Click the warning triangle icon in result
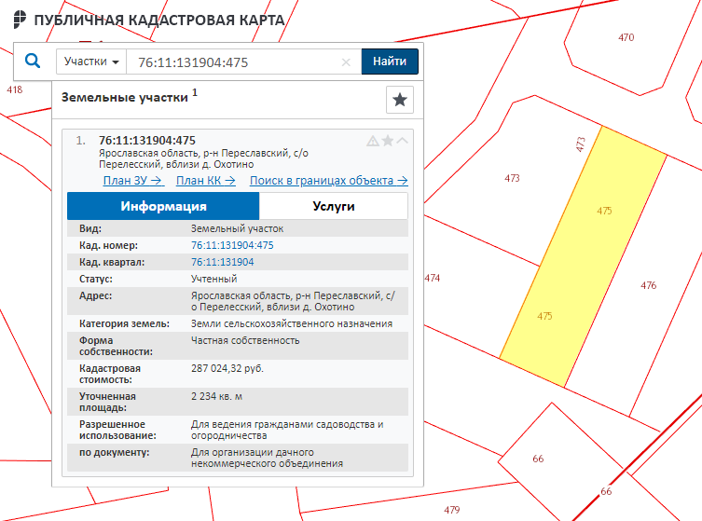The width and height of the screenshot is (702, 521). point(373,141)
